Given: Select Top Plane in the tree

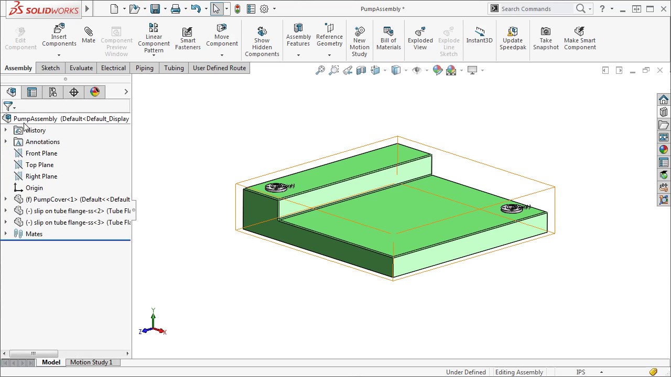Looking at the screenshot, I should coord(39,165).
